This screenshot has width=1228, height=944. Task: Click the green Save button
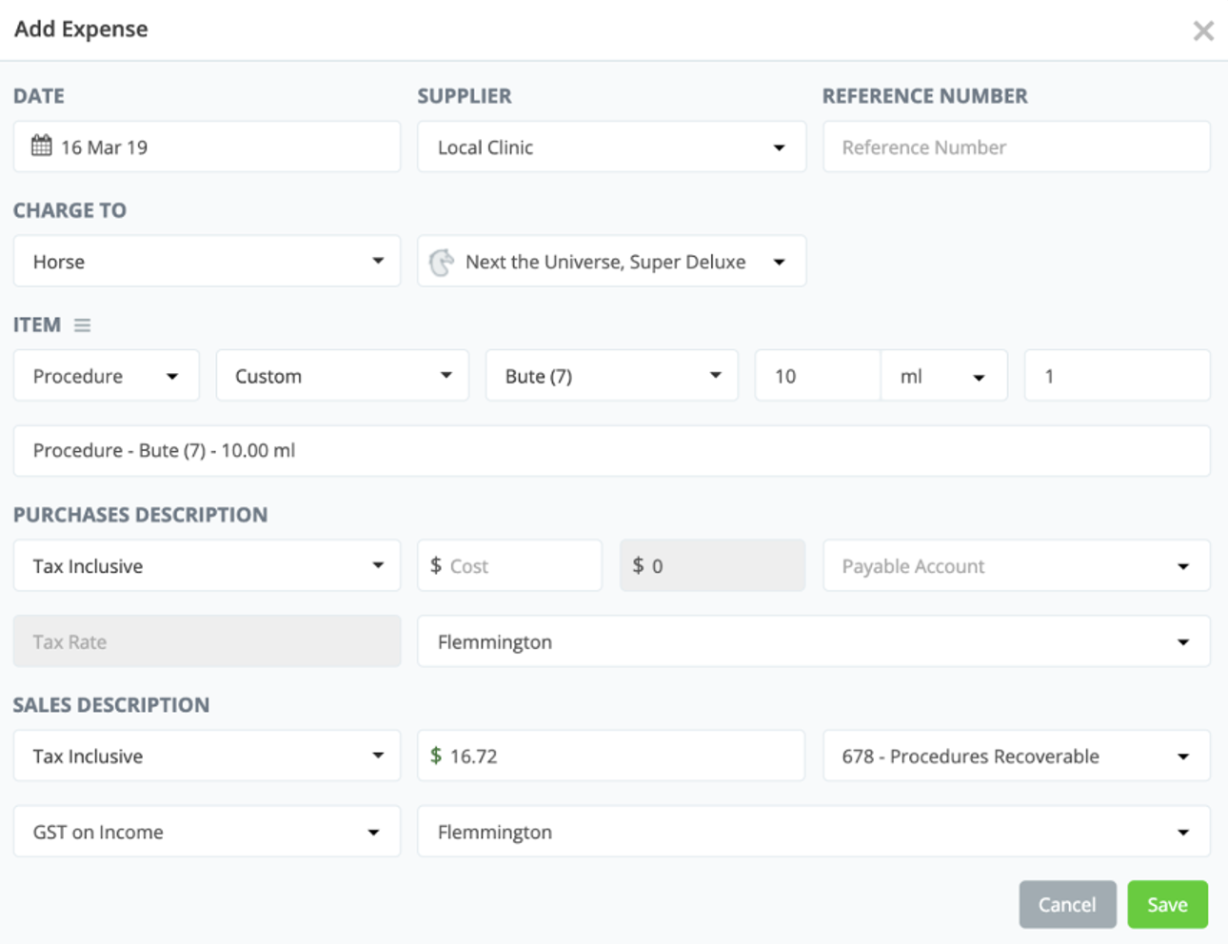pyautogui.click(x=1167, y=904)
